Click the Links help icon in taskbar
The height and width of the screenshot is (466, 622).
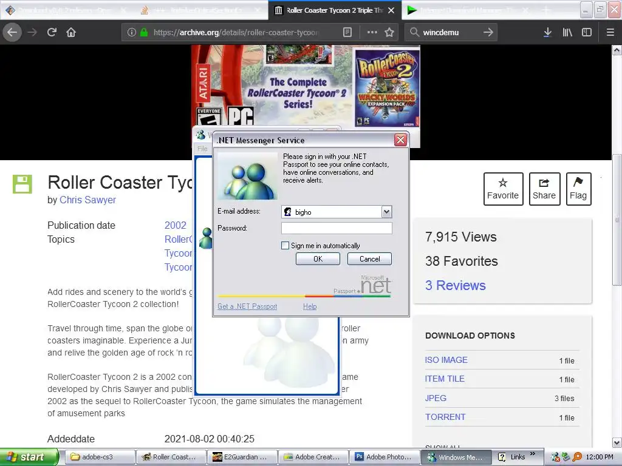502,457
